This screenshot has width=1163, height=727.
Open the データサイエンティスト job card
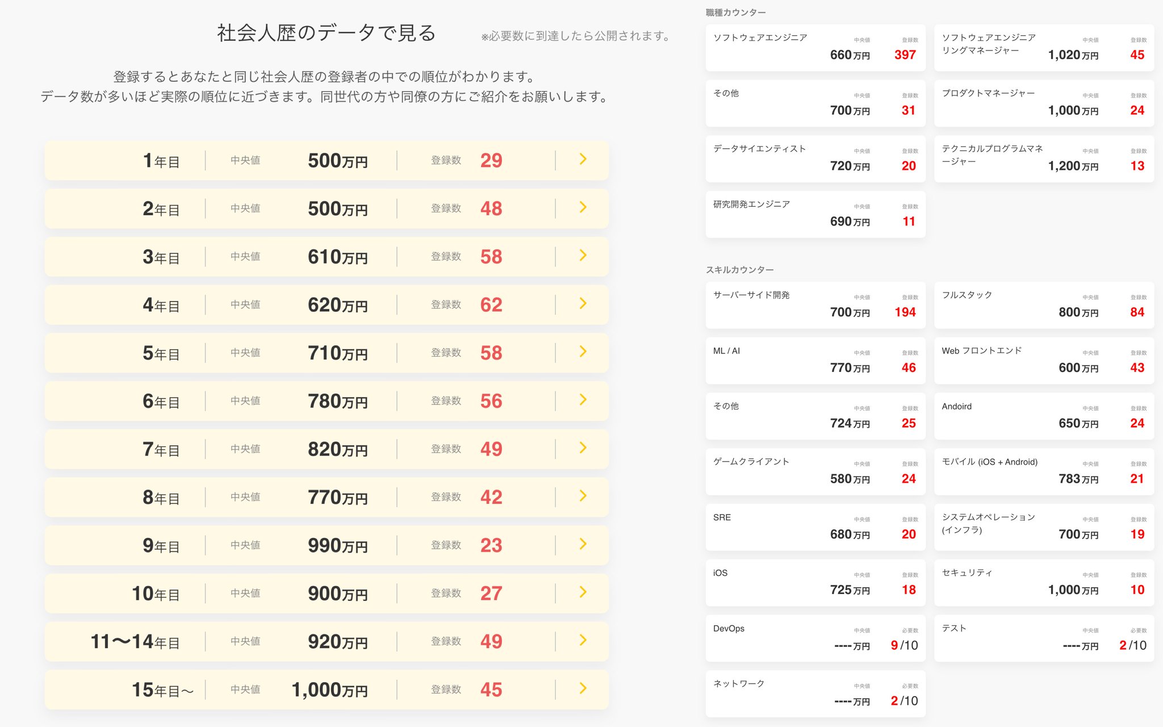pyautogui.click(x=815, y=159)
